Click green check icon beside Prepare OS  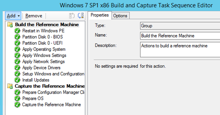coord(17,98)
